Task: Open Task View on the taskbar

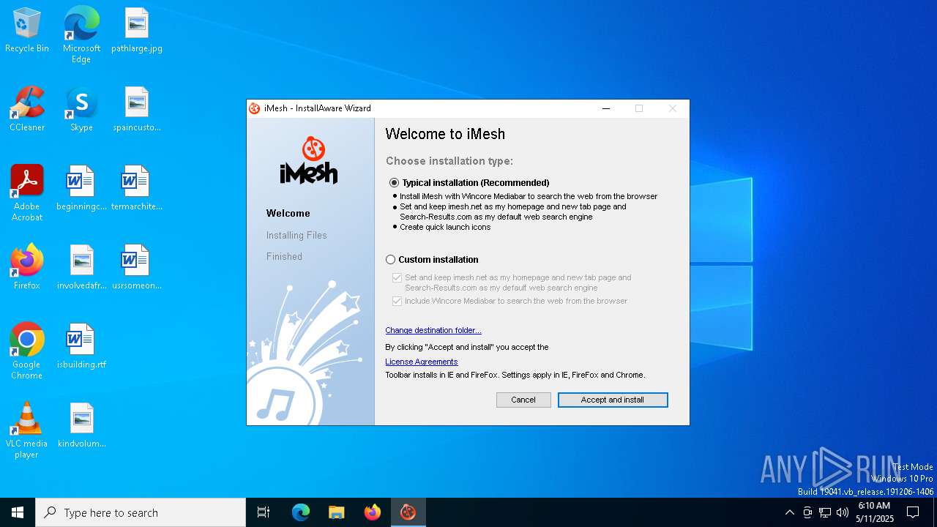Action: coord(264,512)
